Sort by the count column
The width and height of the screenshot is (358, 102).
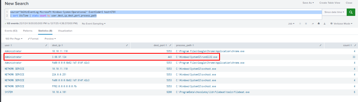[348, 45]
